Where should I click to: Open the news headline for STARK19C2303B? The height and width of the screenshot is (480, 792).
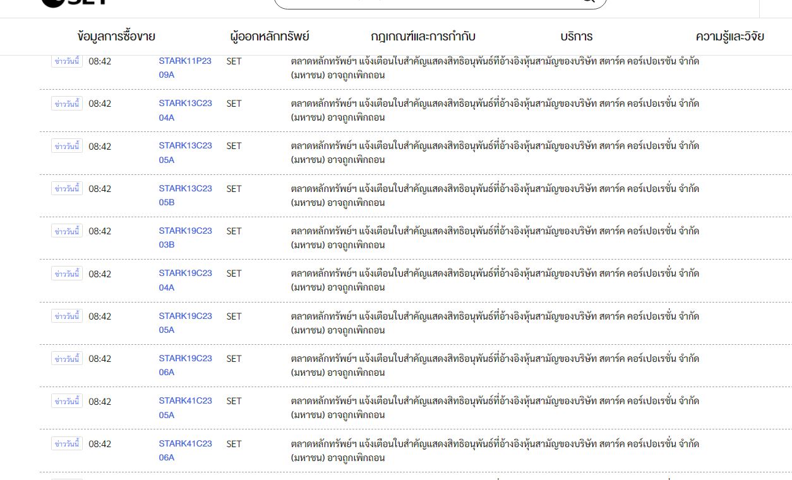(x=495, y=237)
